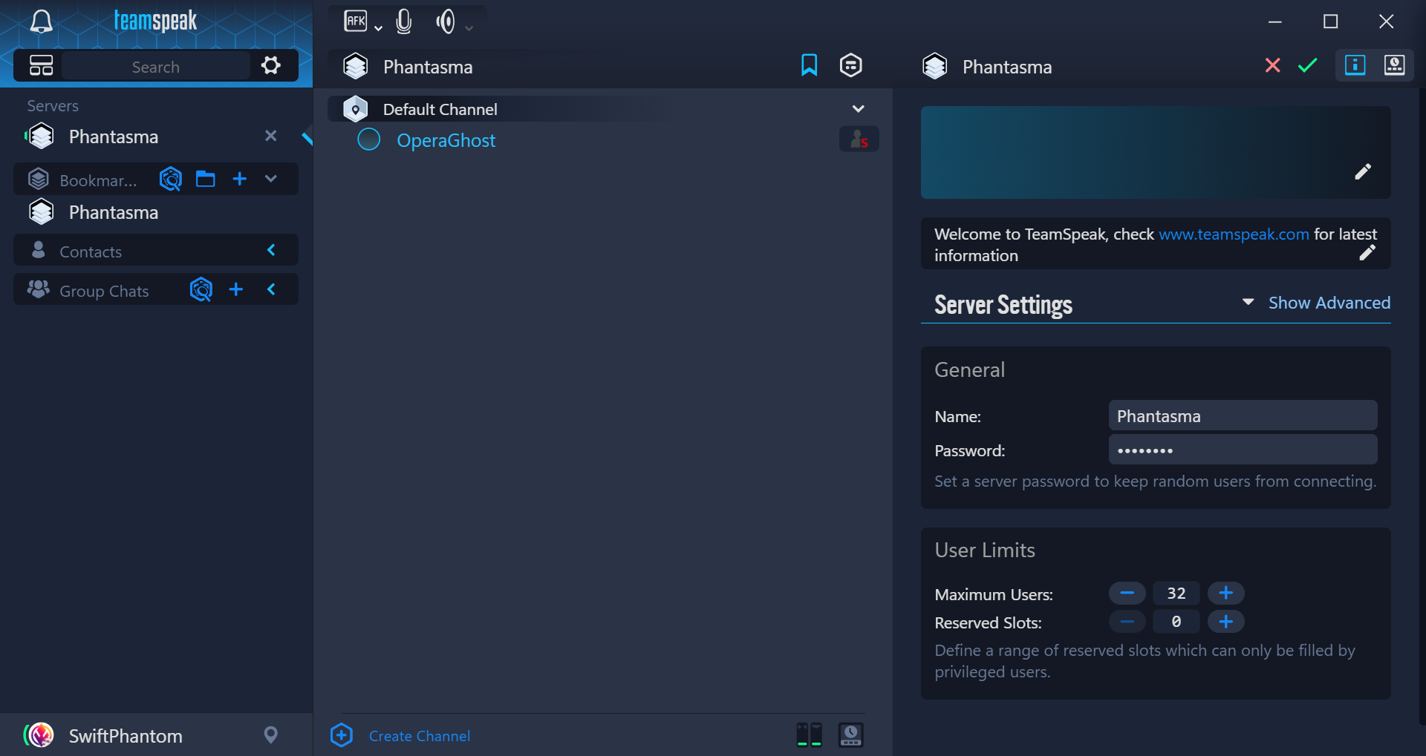Click the Create Channel button
The height and width of the screenshot is (756, 1426).
pos(419,736)
